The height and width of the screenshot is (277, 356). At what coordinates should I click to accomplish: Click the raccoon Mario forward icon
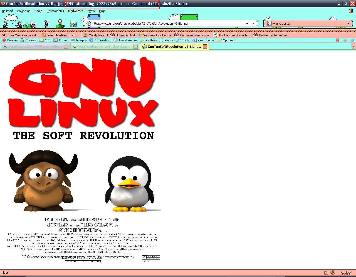coord(19,24)
